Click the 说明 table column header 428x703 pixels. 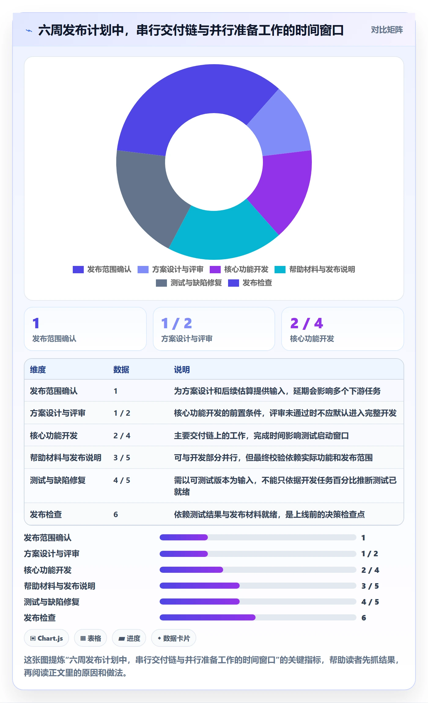tap(182, 370)
